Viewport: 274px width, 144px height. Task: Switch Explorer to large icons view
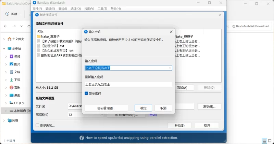(270, 141)
